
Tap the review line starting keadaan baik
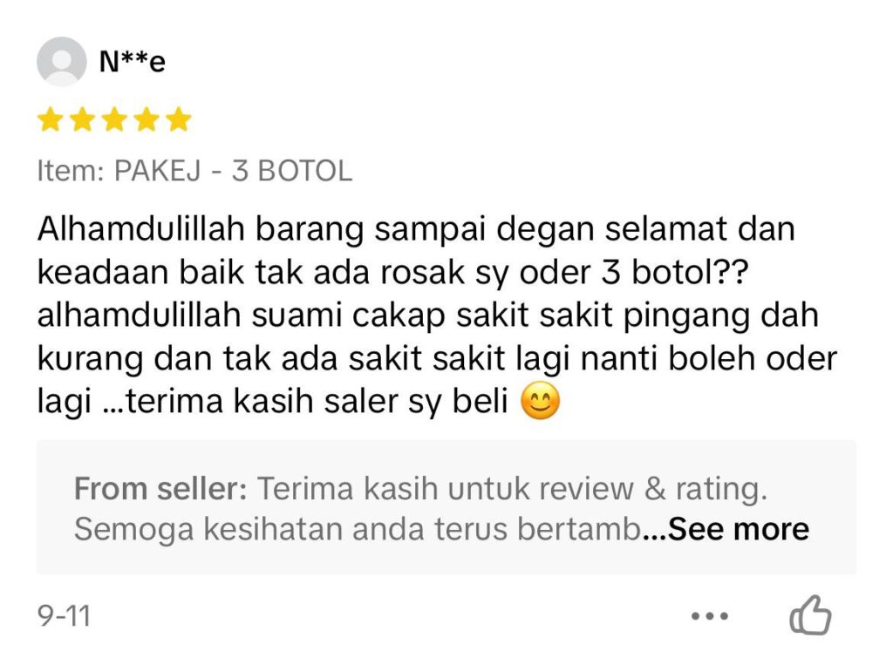pos(393,273)
